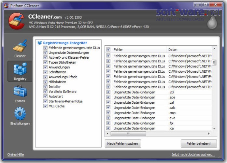Open the Extras toolbox icon
This screenshot has width=227, height=163.
point(20,91)
